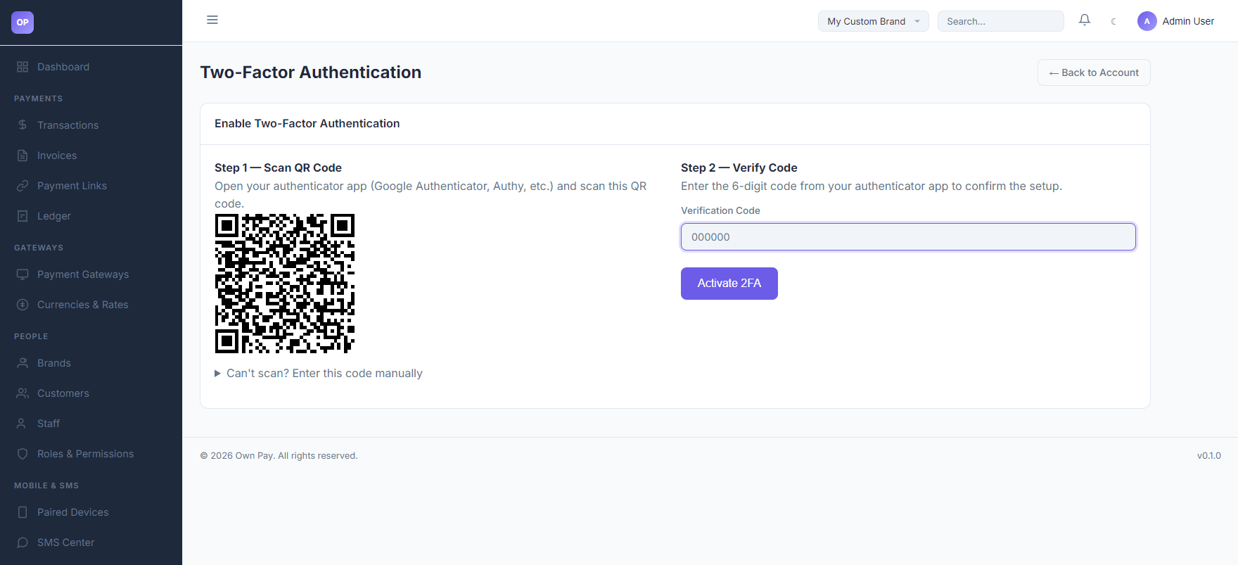Screen dimensions: 1238x565
Task: Click the top Search box
Action: pyautogui.click(x=1001, y=21)
